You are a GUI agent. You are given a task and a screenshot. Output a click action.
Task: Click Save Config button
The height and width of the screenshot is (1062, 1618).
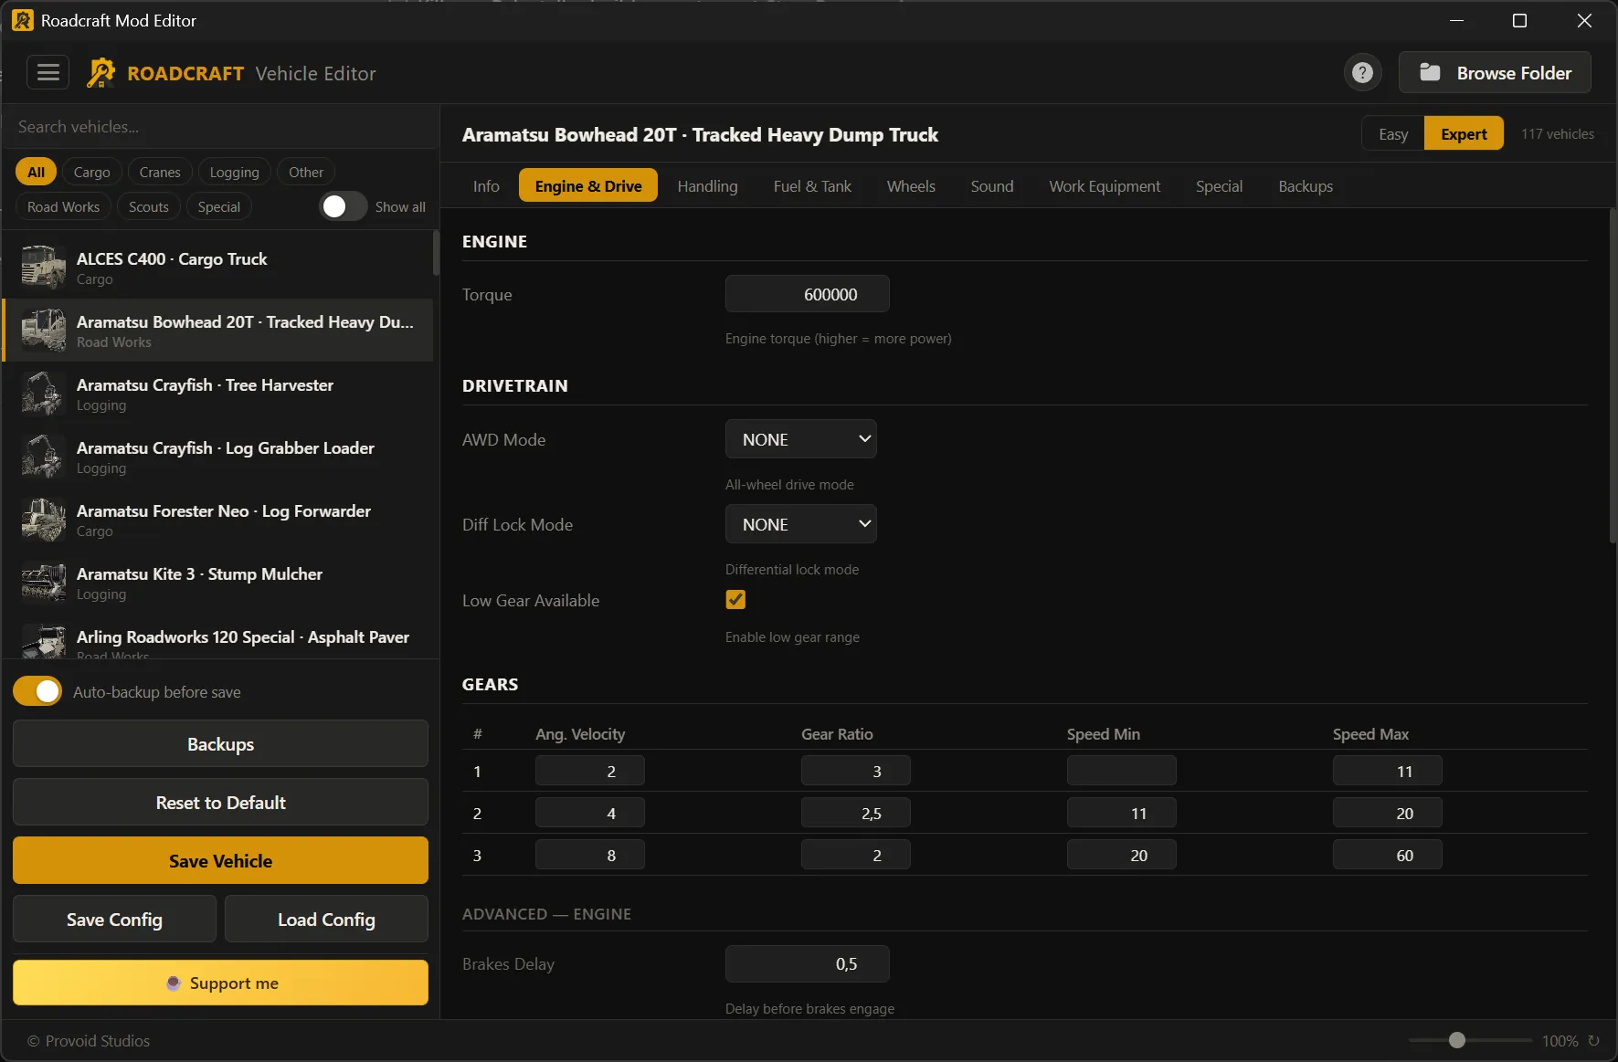[114, 919]
